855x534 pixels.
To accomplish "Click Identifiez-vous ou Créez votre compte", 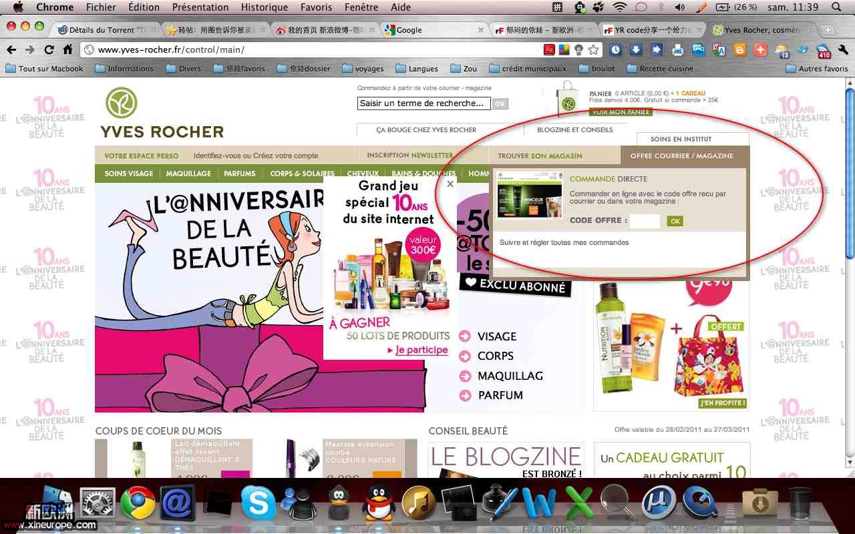I will click(x=256, y=156).
